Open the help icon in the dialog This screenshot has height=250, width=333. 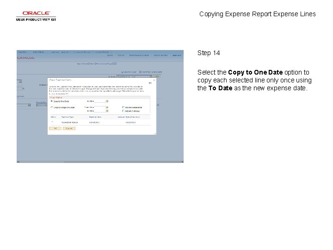[x=150, y=83]
